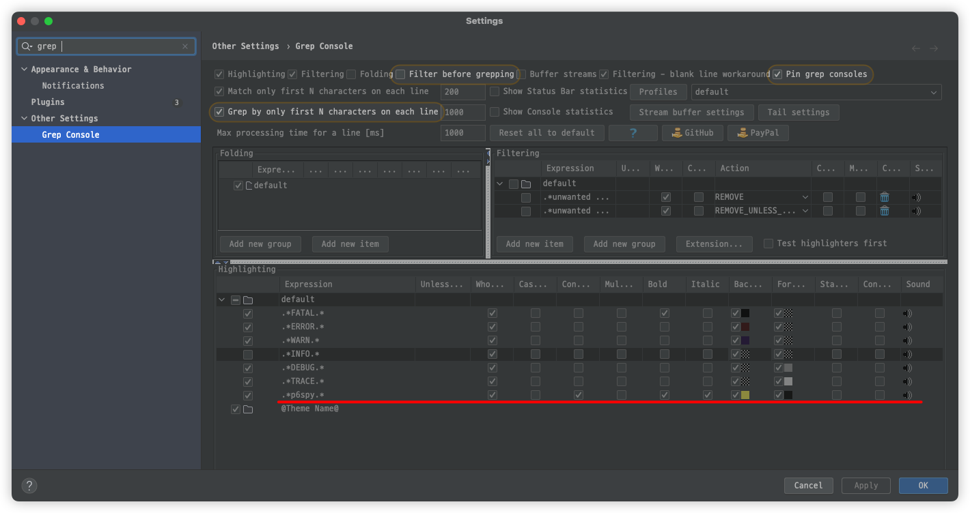970x513 pixels.
Task: Click the Cancel button
Action: click(809, 486)
